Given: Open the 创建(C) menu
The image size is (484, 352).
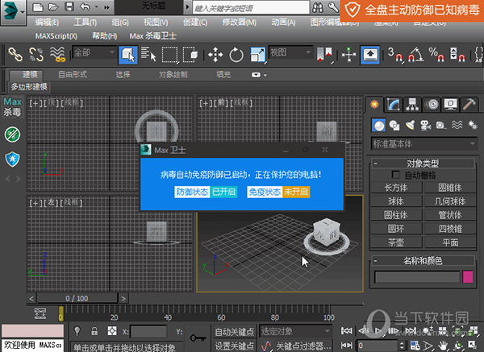Looking at the screenshot, I should [195, 23].
